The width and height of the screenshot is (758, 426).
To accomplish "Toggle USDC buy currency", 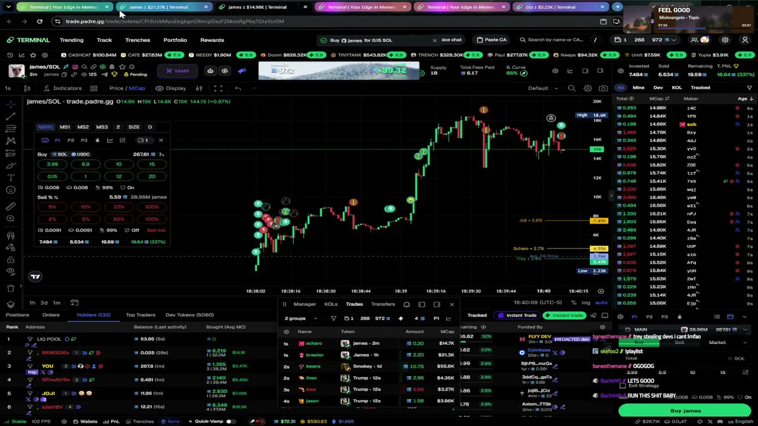I will coord(80,154).
